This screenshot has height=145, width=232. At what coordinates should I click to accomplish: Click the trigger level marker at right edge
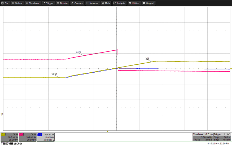(x=231, y=69)
